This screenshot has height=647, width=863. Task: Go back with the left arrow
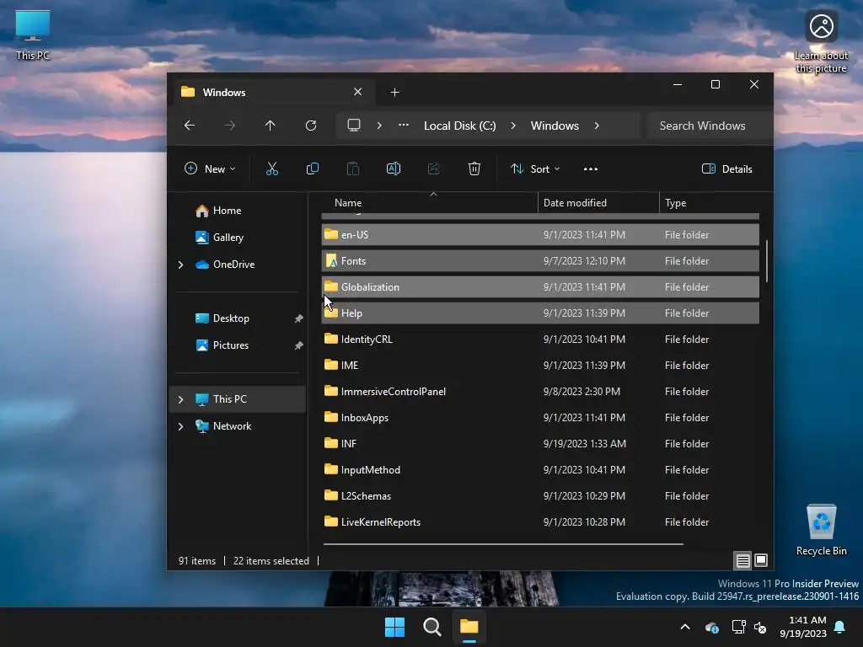pyautogui.click(x=190, y=126)
